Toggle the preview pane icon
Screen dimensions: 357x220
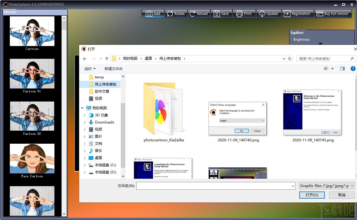(342, 69)
